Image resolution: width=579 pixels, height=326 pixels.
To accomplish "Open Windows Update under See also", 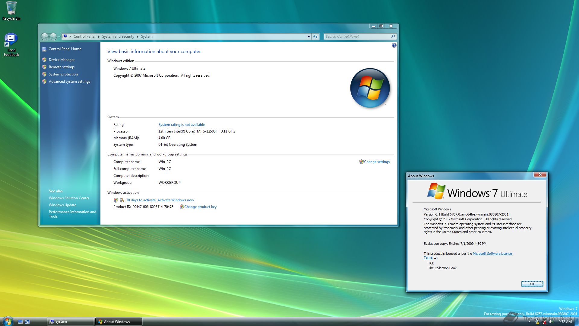I will tap(62, 205).
